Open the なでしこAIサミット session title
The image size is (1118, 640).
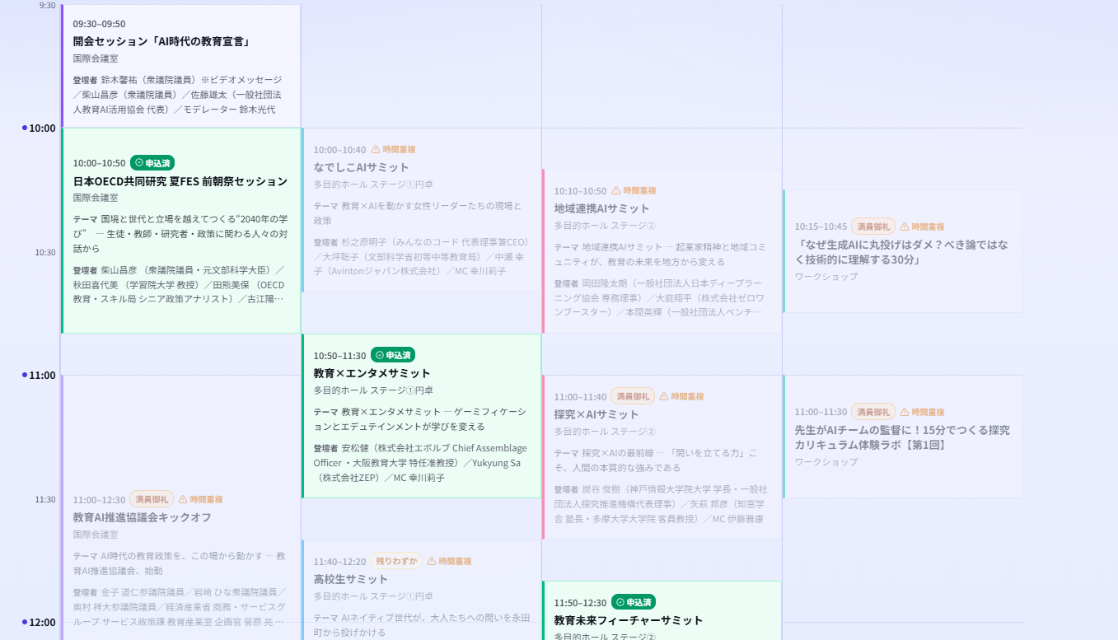pos(361,167)
